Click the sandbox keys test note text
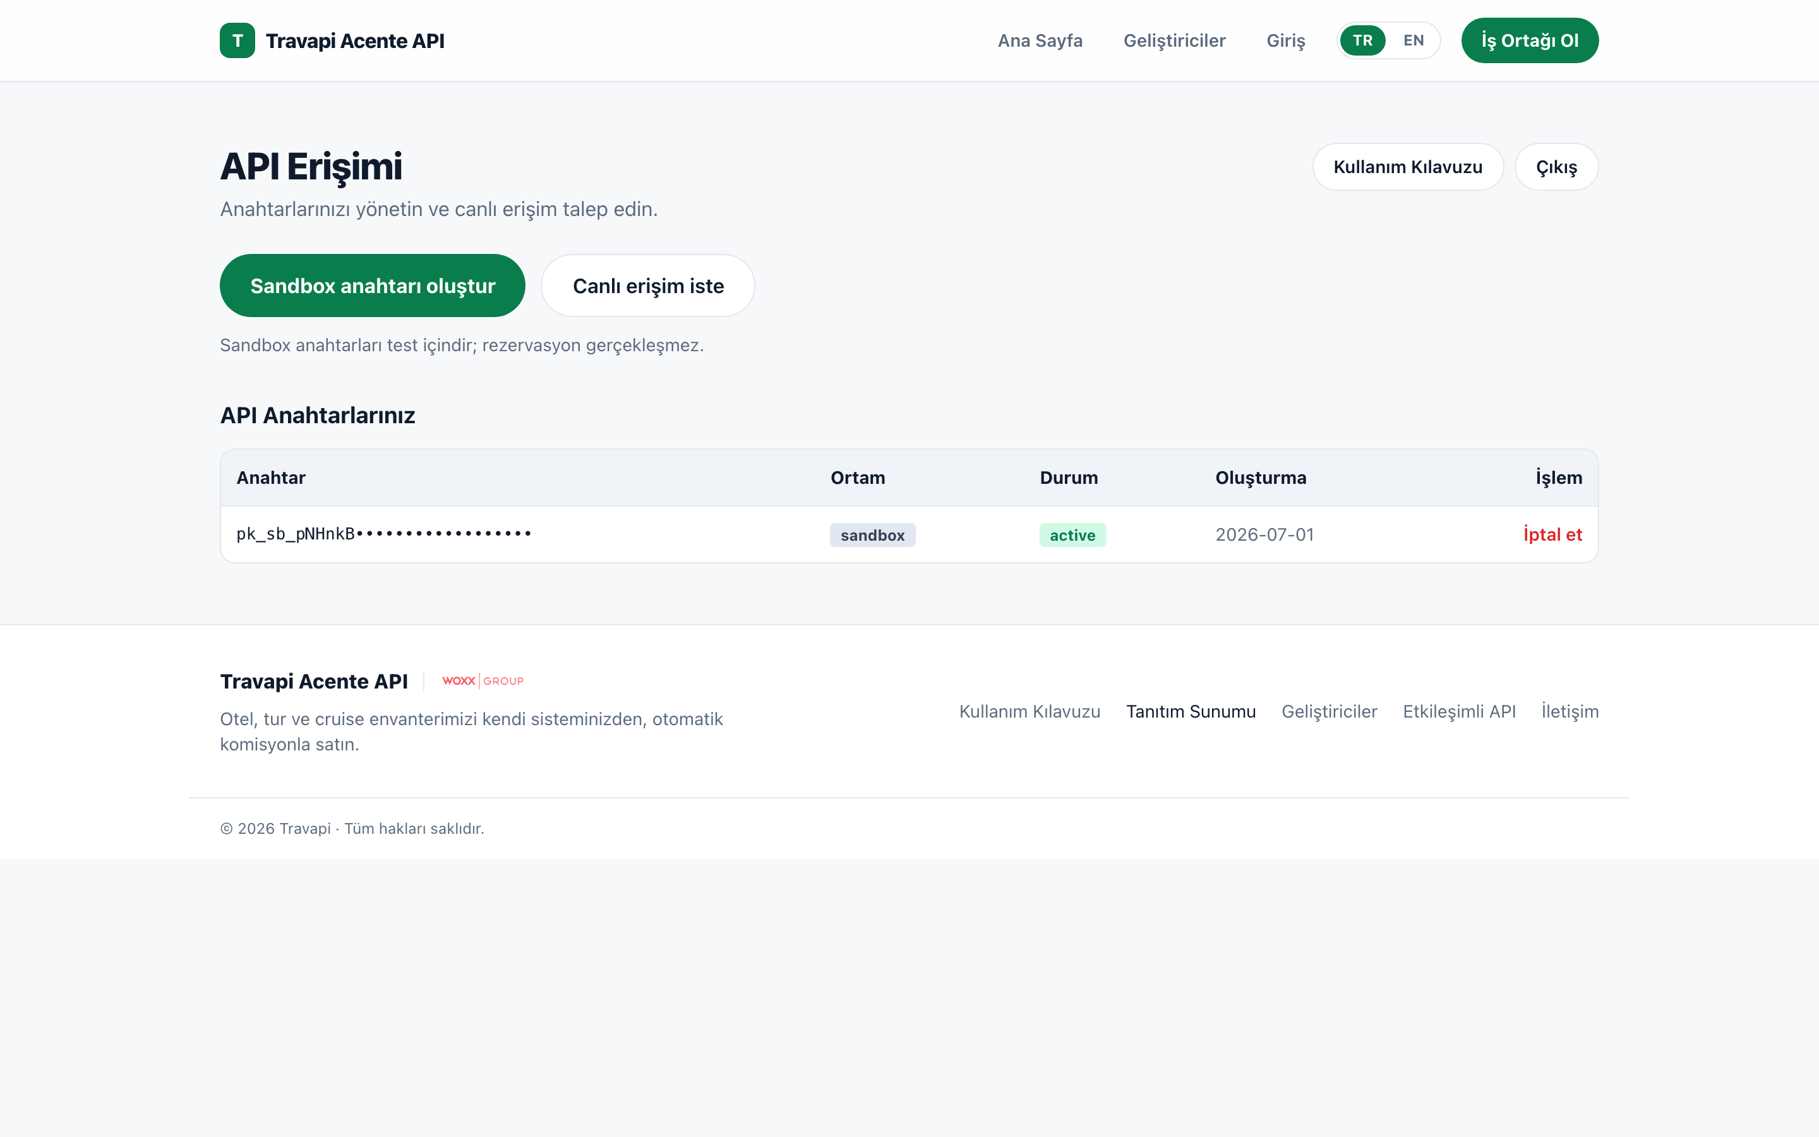The width and height of the screenshot is (1819, 1137). (x=462, y=345)
